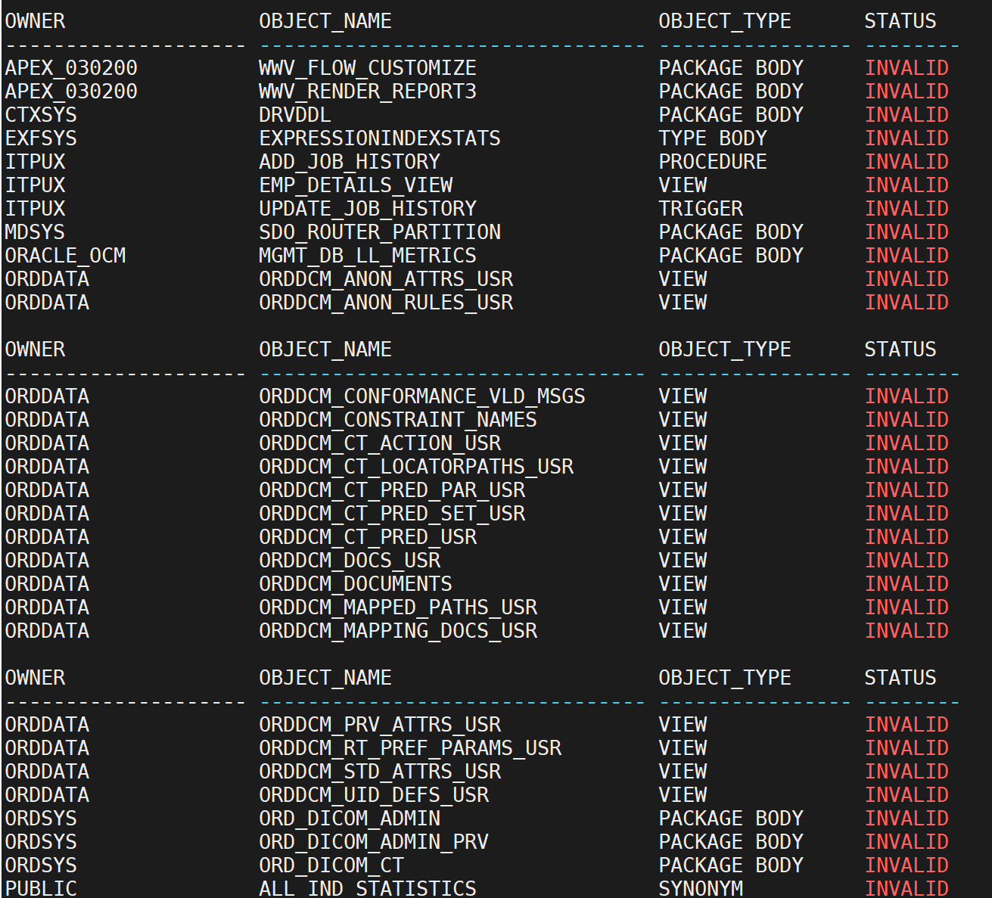The width and height of the screenshot is (992, 898).
Task: Click the SDO_ROUTER_PARTITION object name
Action: click(380, 232)
